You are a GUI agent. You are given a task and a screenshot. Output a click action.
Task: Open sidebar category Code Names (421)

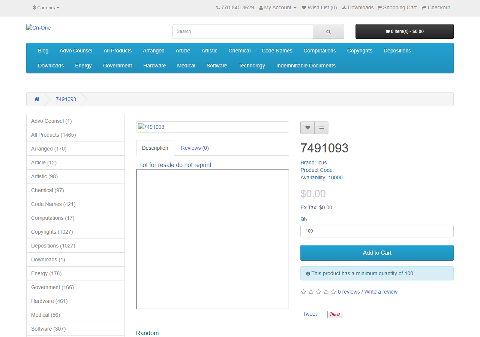point(75,204)
